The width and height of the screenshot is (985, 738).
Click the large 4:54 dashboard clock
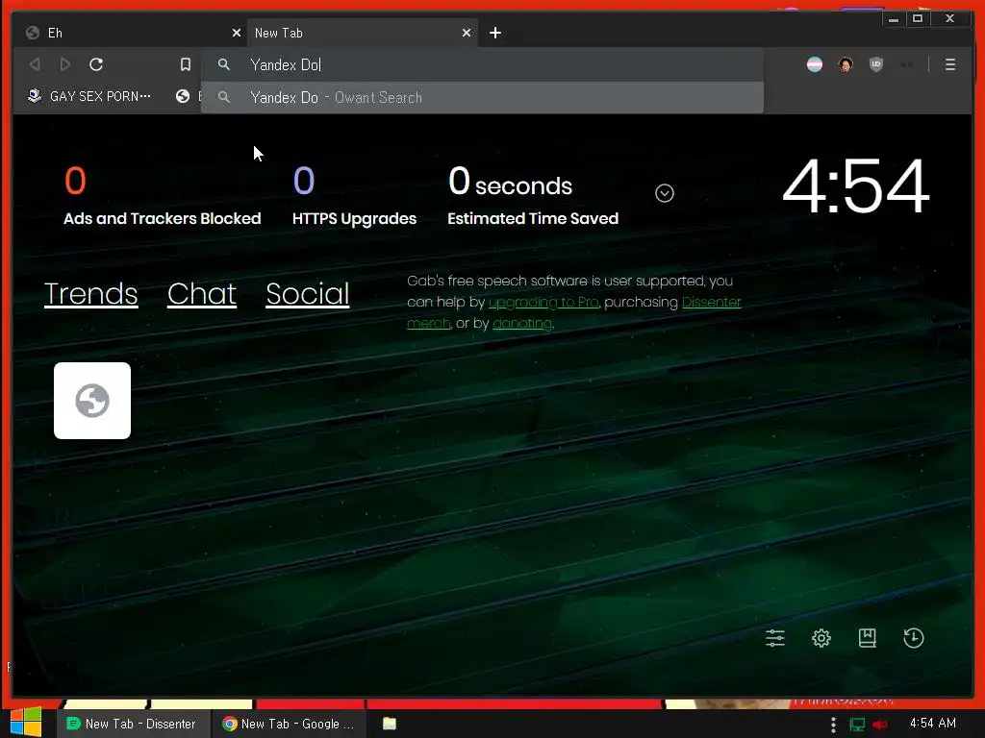tap(855, 185)
